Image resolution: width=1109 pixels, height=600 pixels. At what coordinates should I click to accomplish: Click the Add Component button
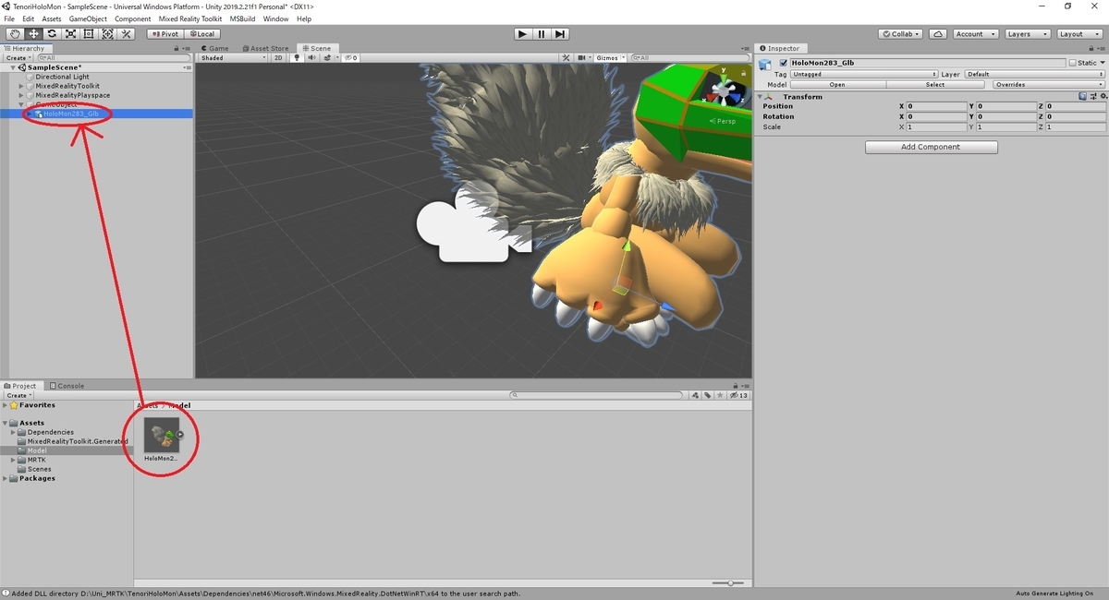932,147
